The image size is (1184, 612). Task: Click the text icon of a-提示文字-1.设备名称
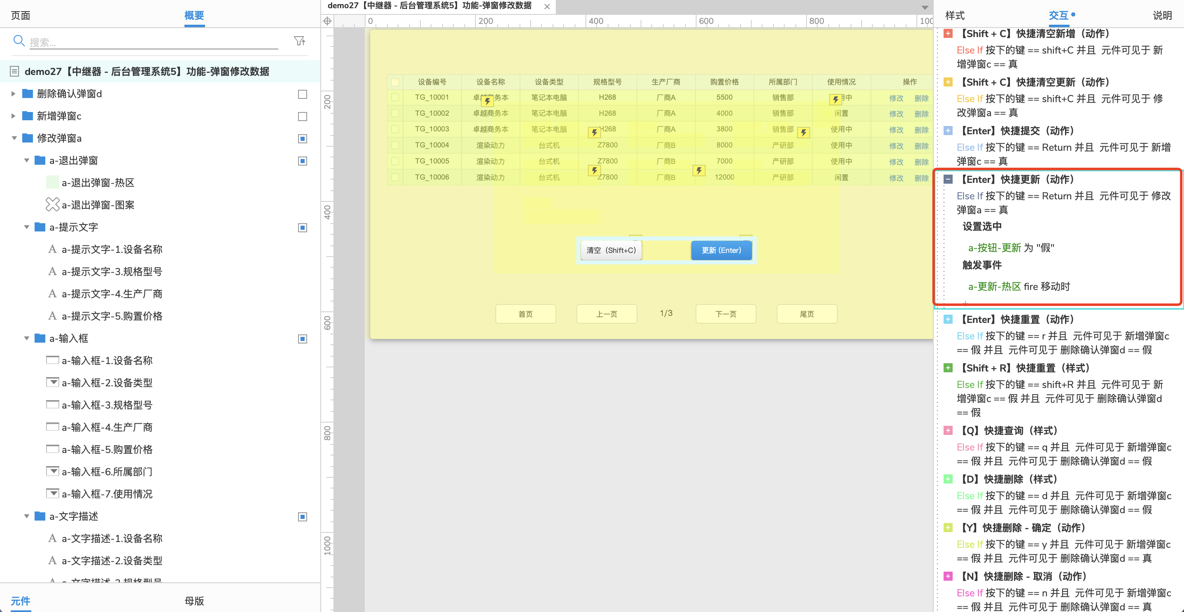click(x=52, y=249)
